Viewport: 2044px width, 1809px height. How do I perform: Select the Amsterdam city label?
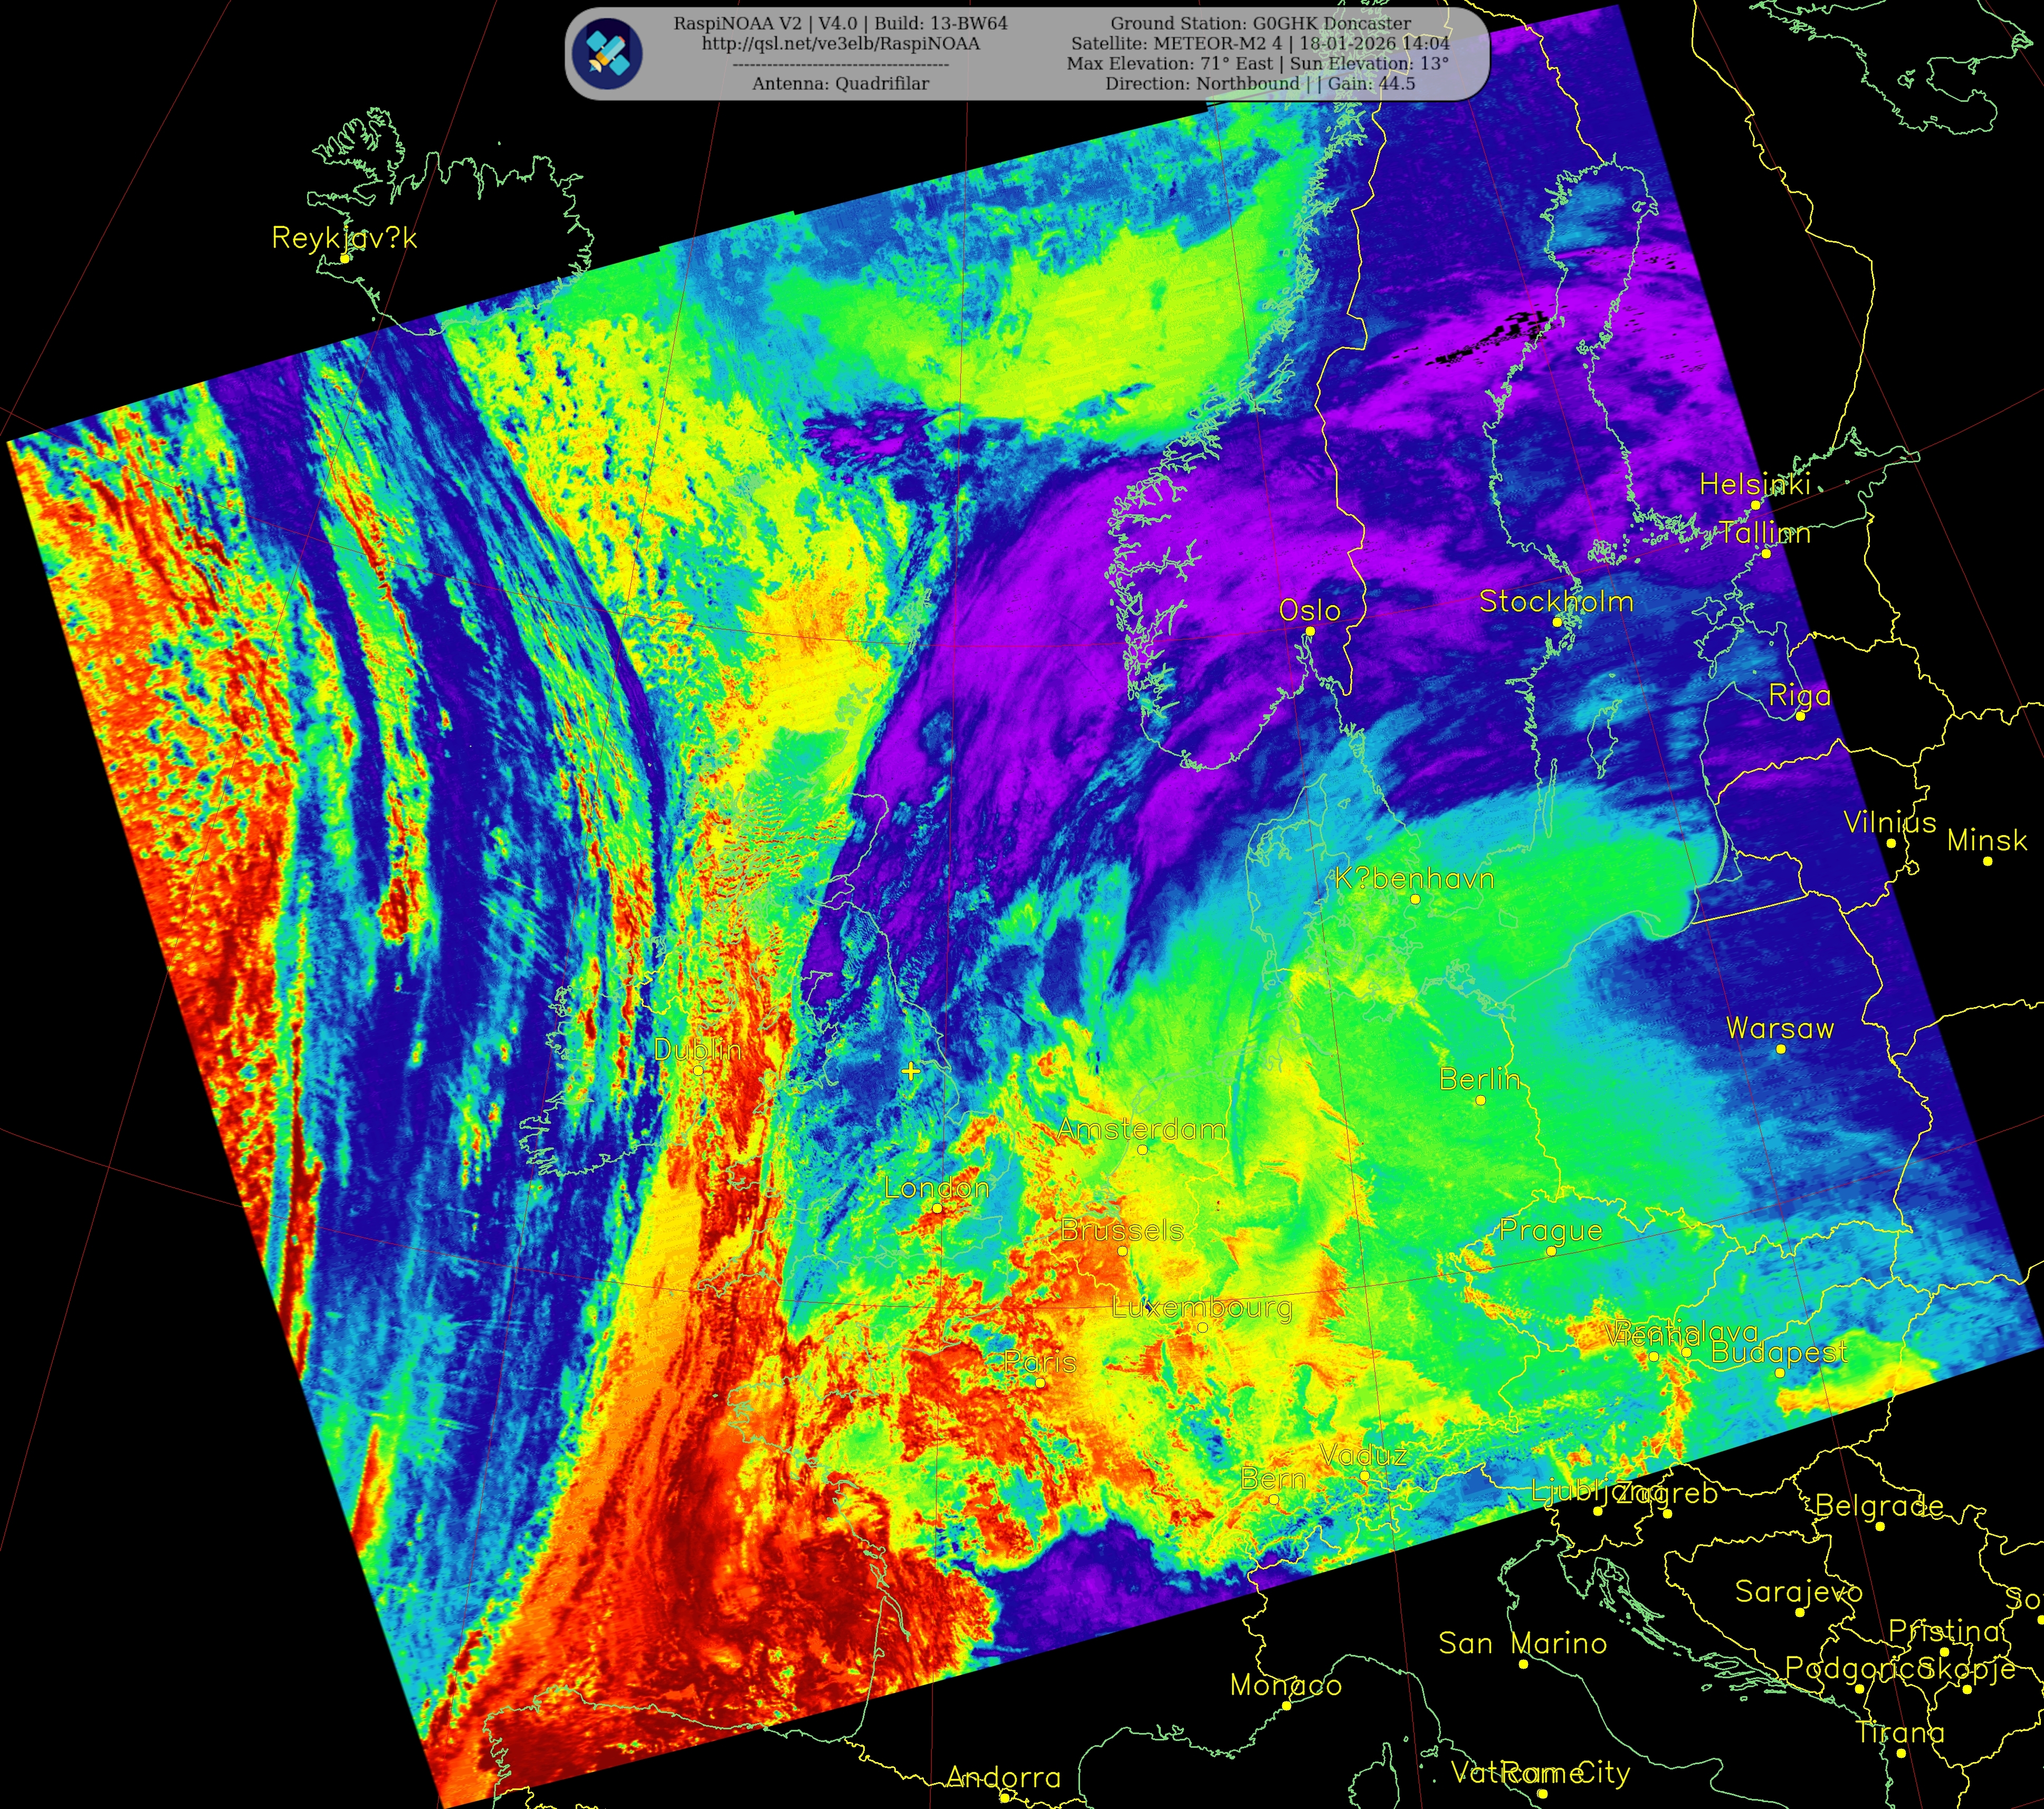pos(1141,1129)
